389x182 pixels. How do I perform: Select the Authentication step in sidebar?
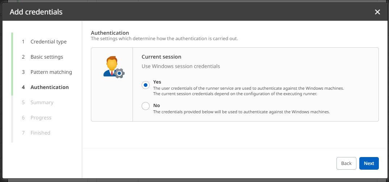coord(50,87)
